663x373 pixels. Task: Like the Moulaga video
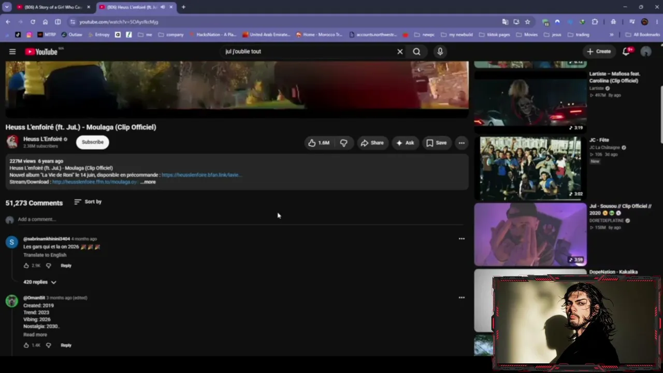(319, 143)
